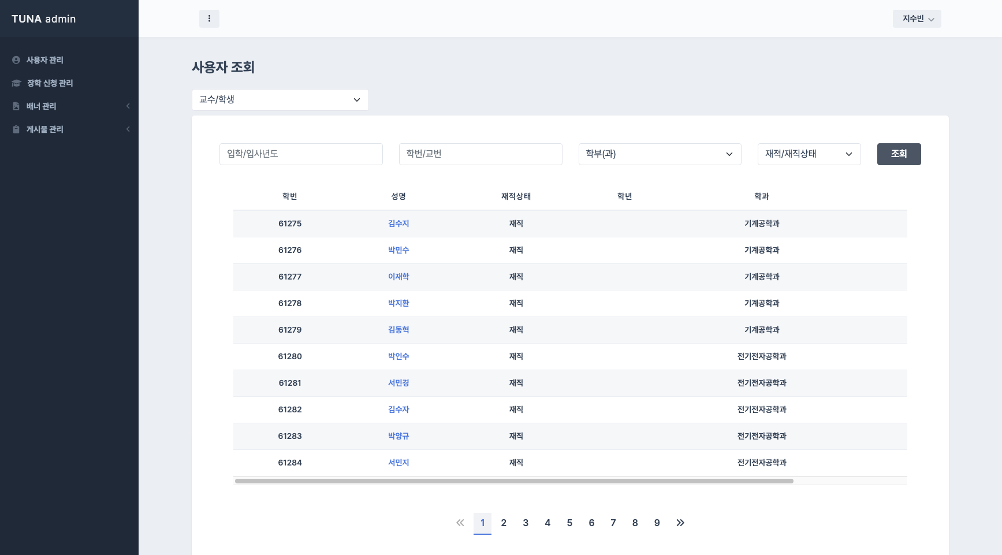Open user 박양규 profile link
1002x555 pixels.
[x=398, y=436]
